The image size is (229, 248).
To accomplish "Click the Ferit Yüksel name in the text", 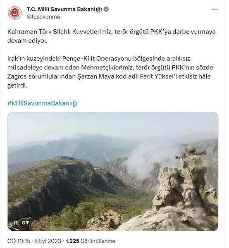I will 158,76.
